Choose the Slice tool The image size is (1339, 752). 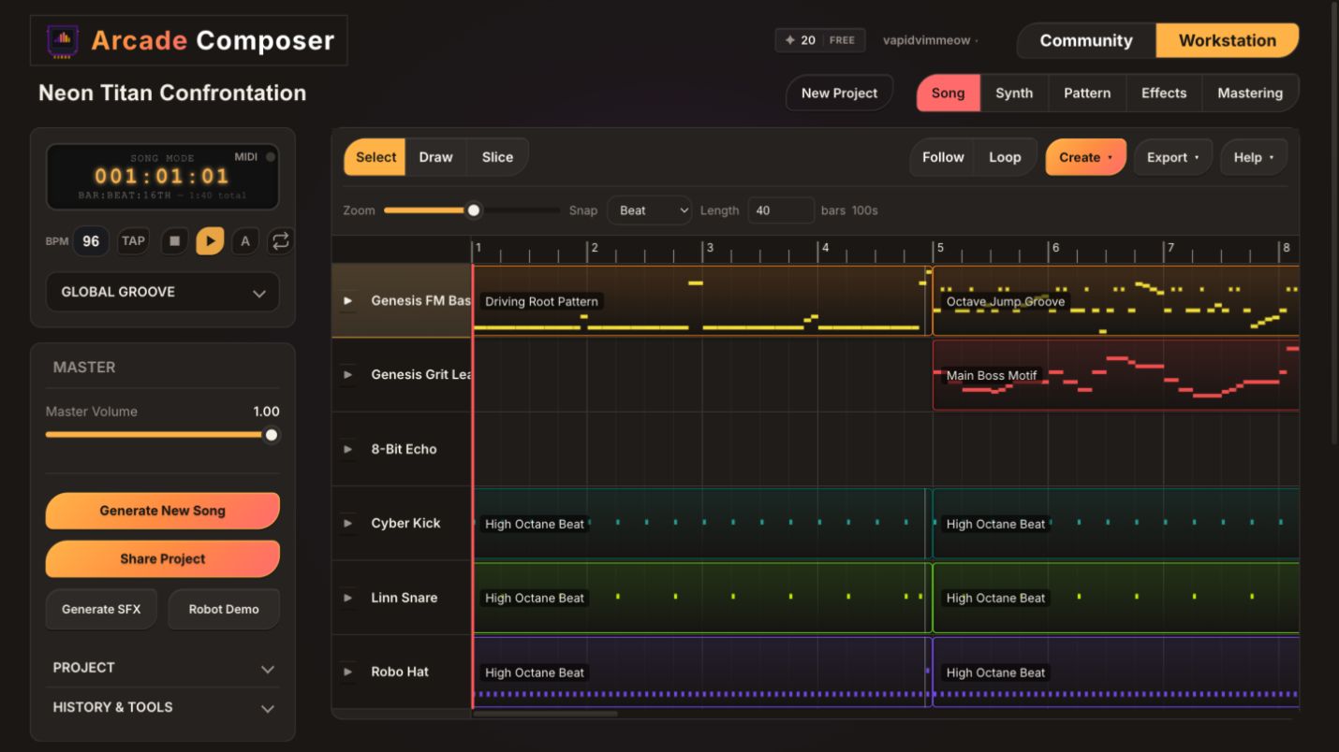pos(497,157)
